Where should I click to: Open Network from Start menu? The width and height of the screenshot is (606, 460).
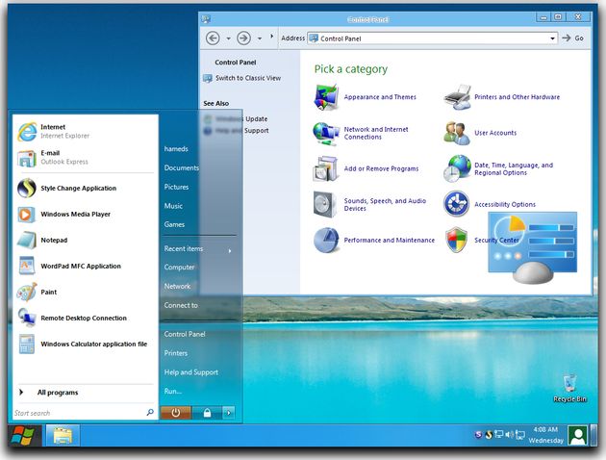177,286
